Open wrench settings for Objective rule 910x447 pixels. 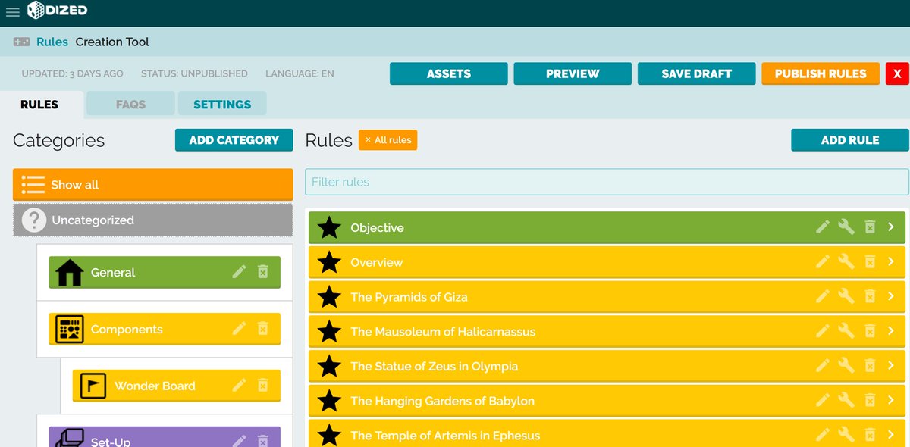(x=846, y=227)
